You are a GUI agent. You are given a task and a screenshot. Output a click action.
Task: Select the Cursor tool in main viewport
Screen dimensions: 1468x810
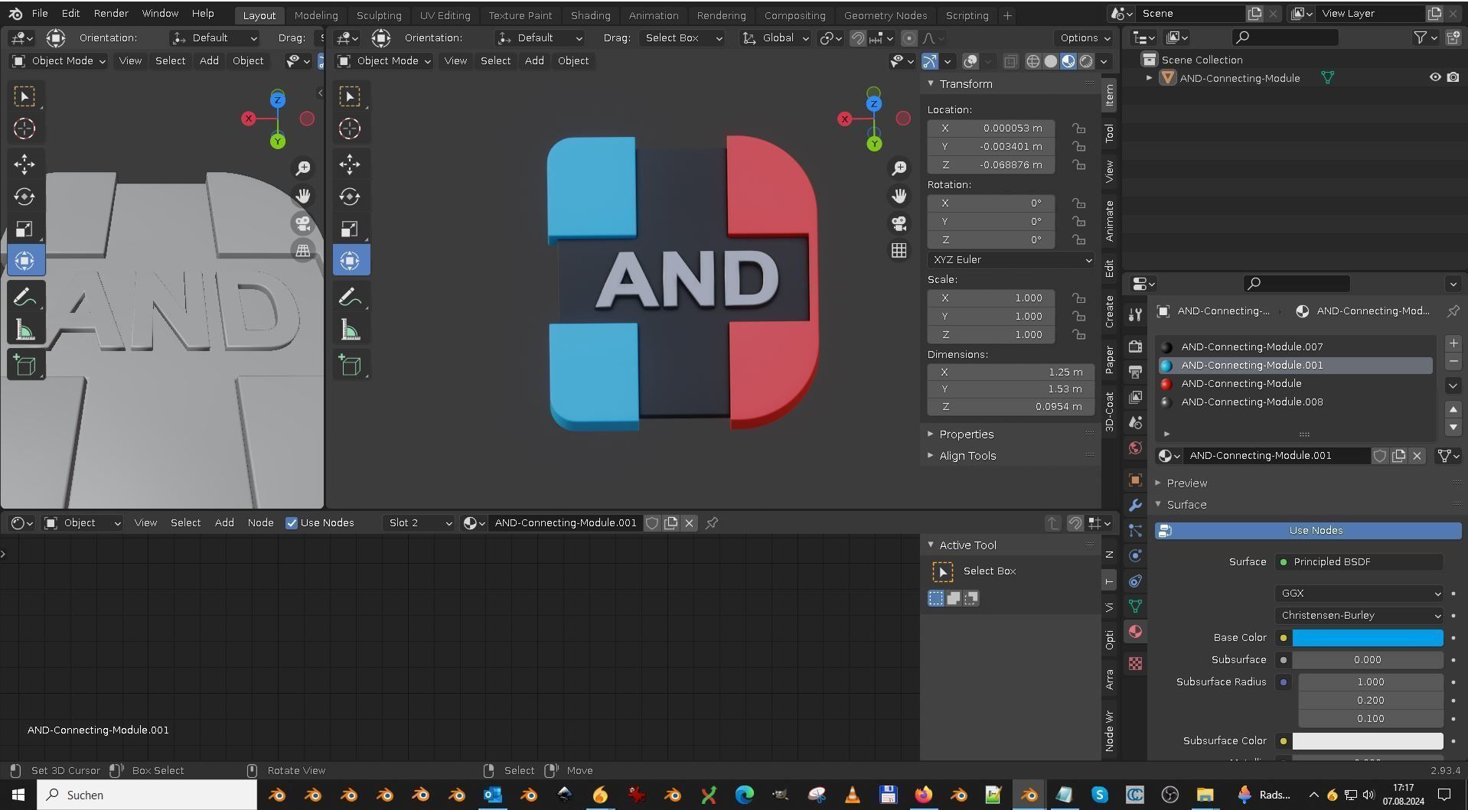point(350,128)
